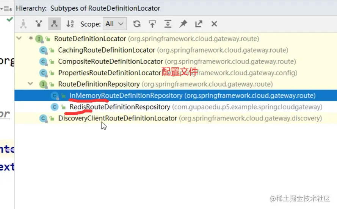Click the public lock icon beside CachingRouteDefinitionLocator
Screen dimensions: 337x209
(52, 50)
